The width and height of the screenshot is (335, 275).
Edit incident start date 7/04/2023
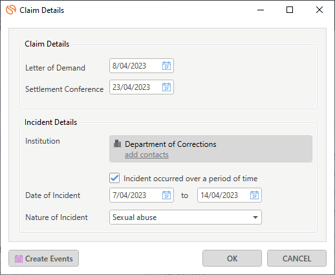[x=135, y=195]
